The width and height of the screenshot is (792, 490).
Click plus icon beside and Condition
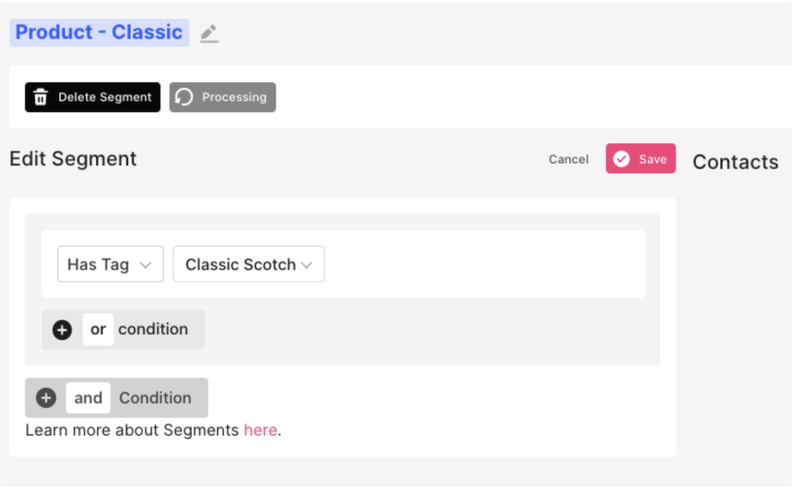point(46,398)
